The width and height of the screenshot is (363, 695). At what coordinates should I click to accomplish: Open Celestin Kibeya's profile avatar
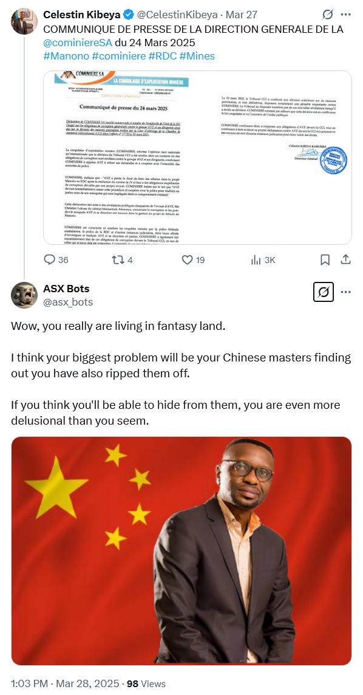[x=24, y=21]
